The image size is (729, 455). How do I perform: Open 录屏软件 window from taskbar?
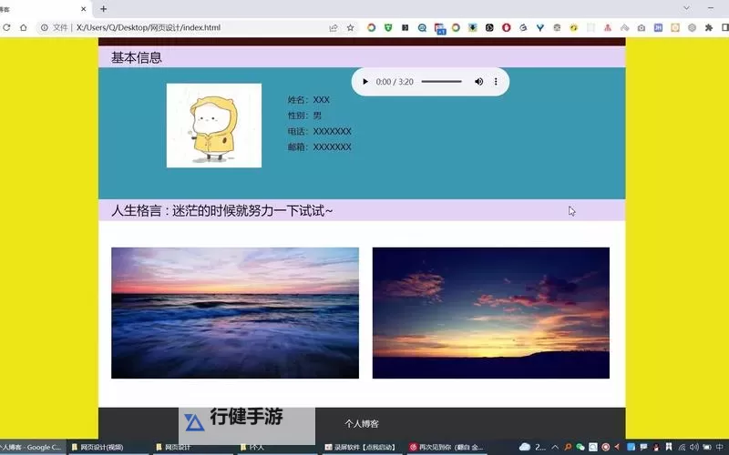point(360,448)
